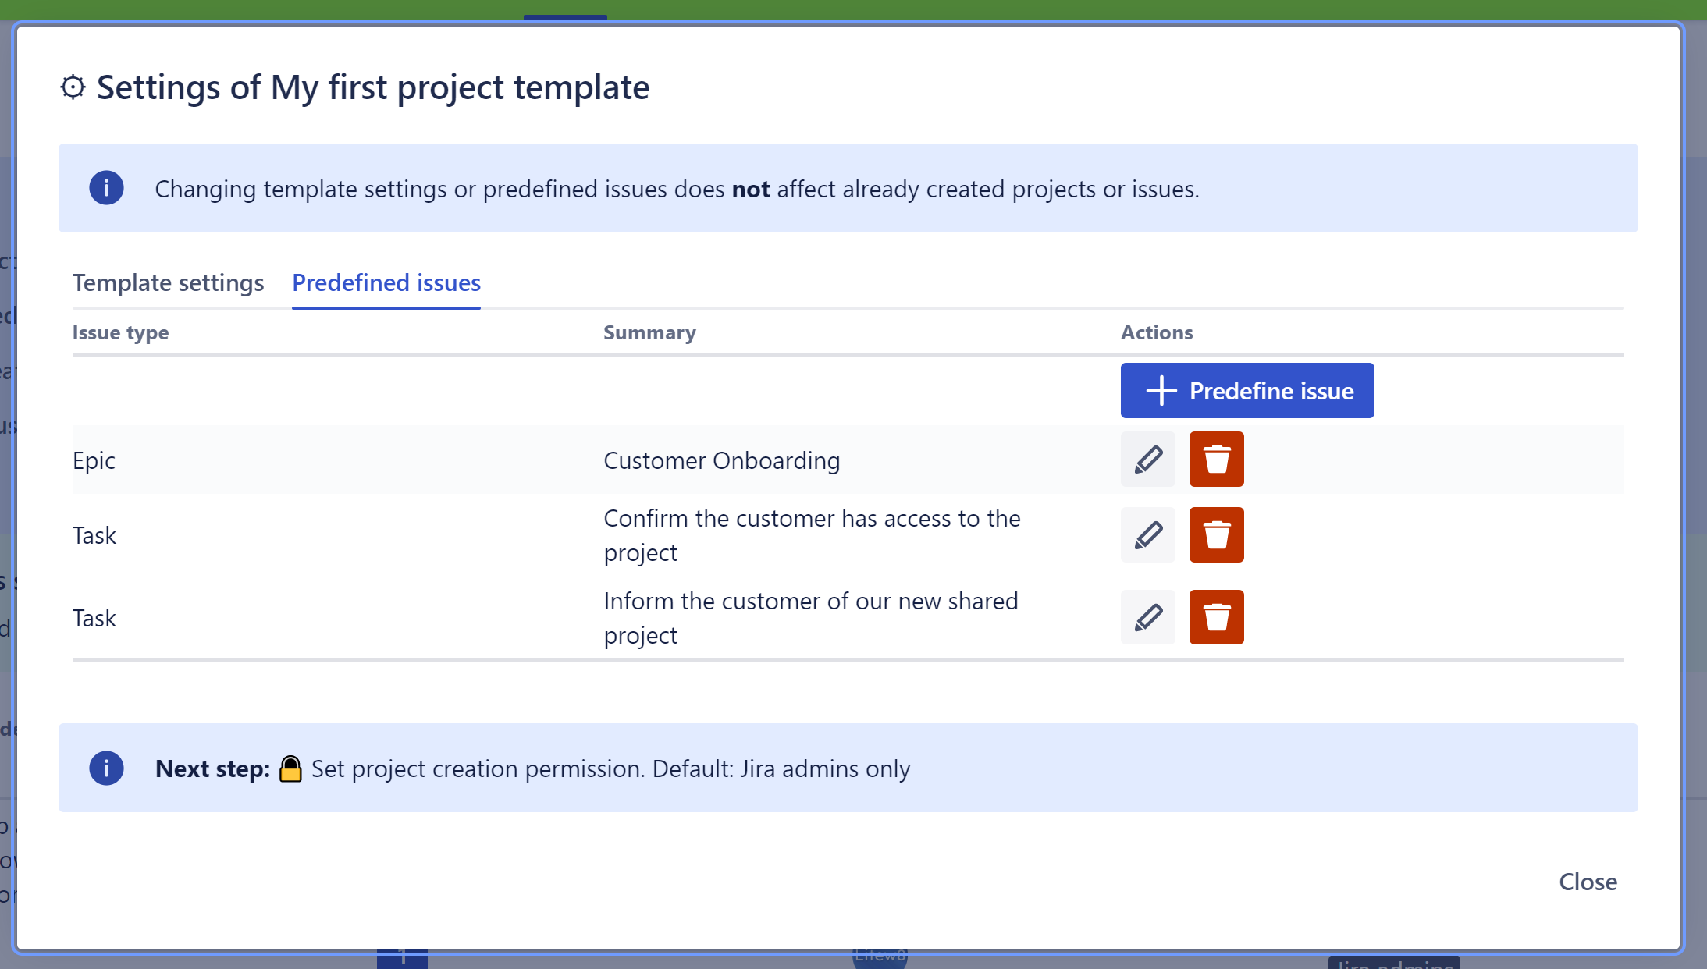Click the Actions column header

coord(1156,332)
